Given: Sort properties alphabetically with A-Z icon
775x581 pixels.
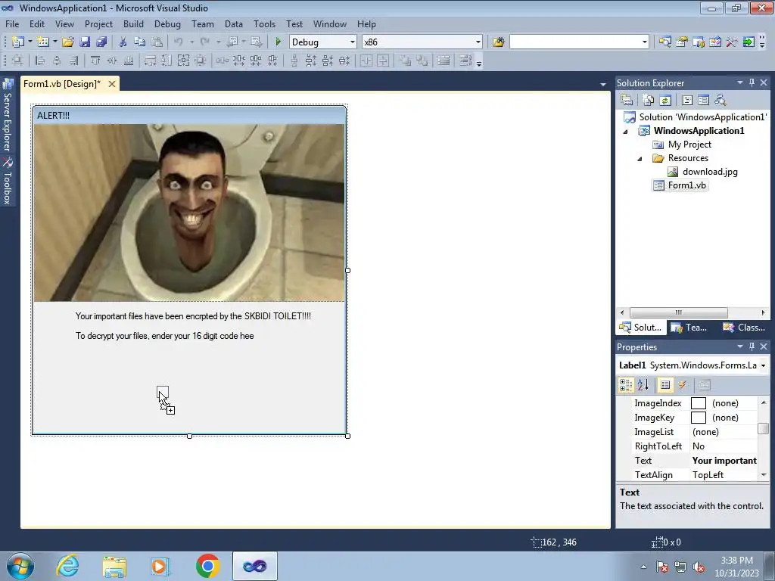Looking at the screenshot, I should coord(643,385).
